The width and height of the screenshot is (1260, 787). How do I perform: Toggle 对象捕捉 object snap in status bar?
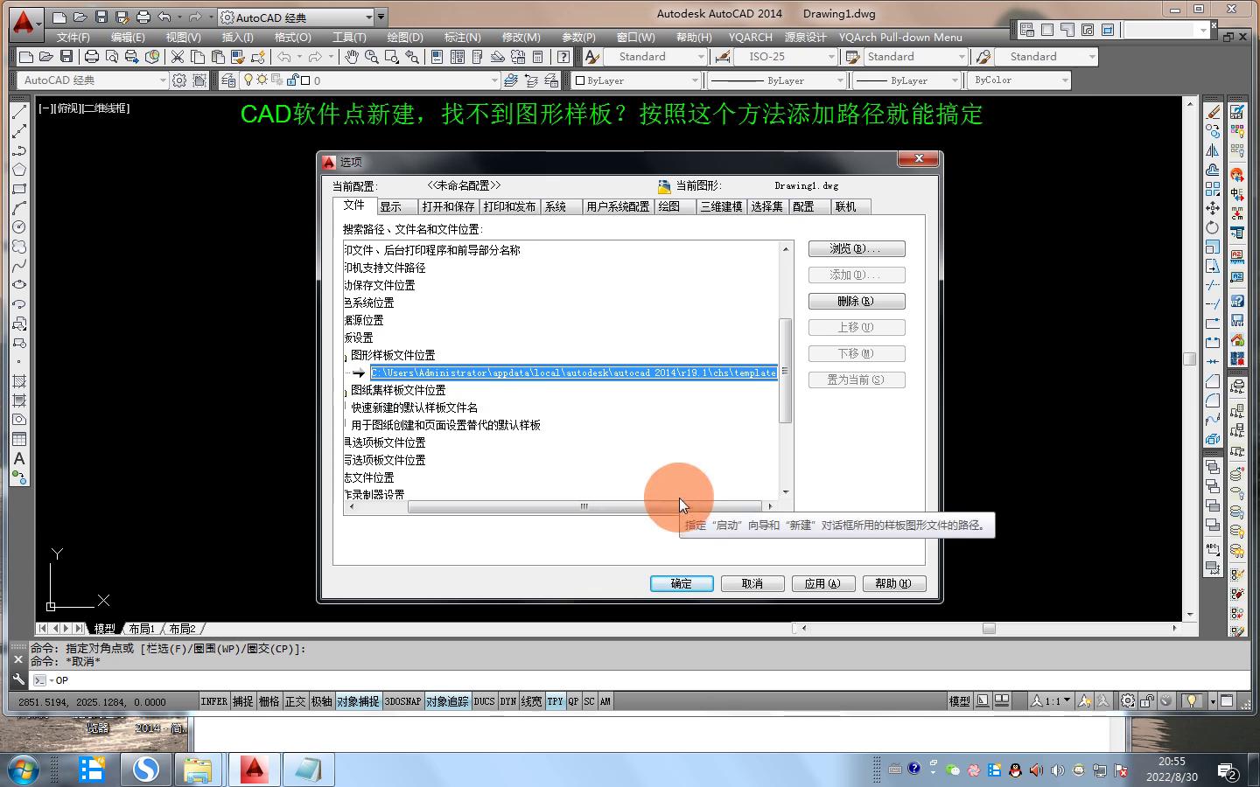(x=358, y=701)
